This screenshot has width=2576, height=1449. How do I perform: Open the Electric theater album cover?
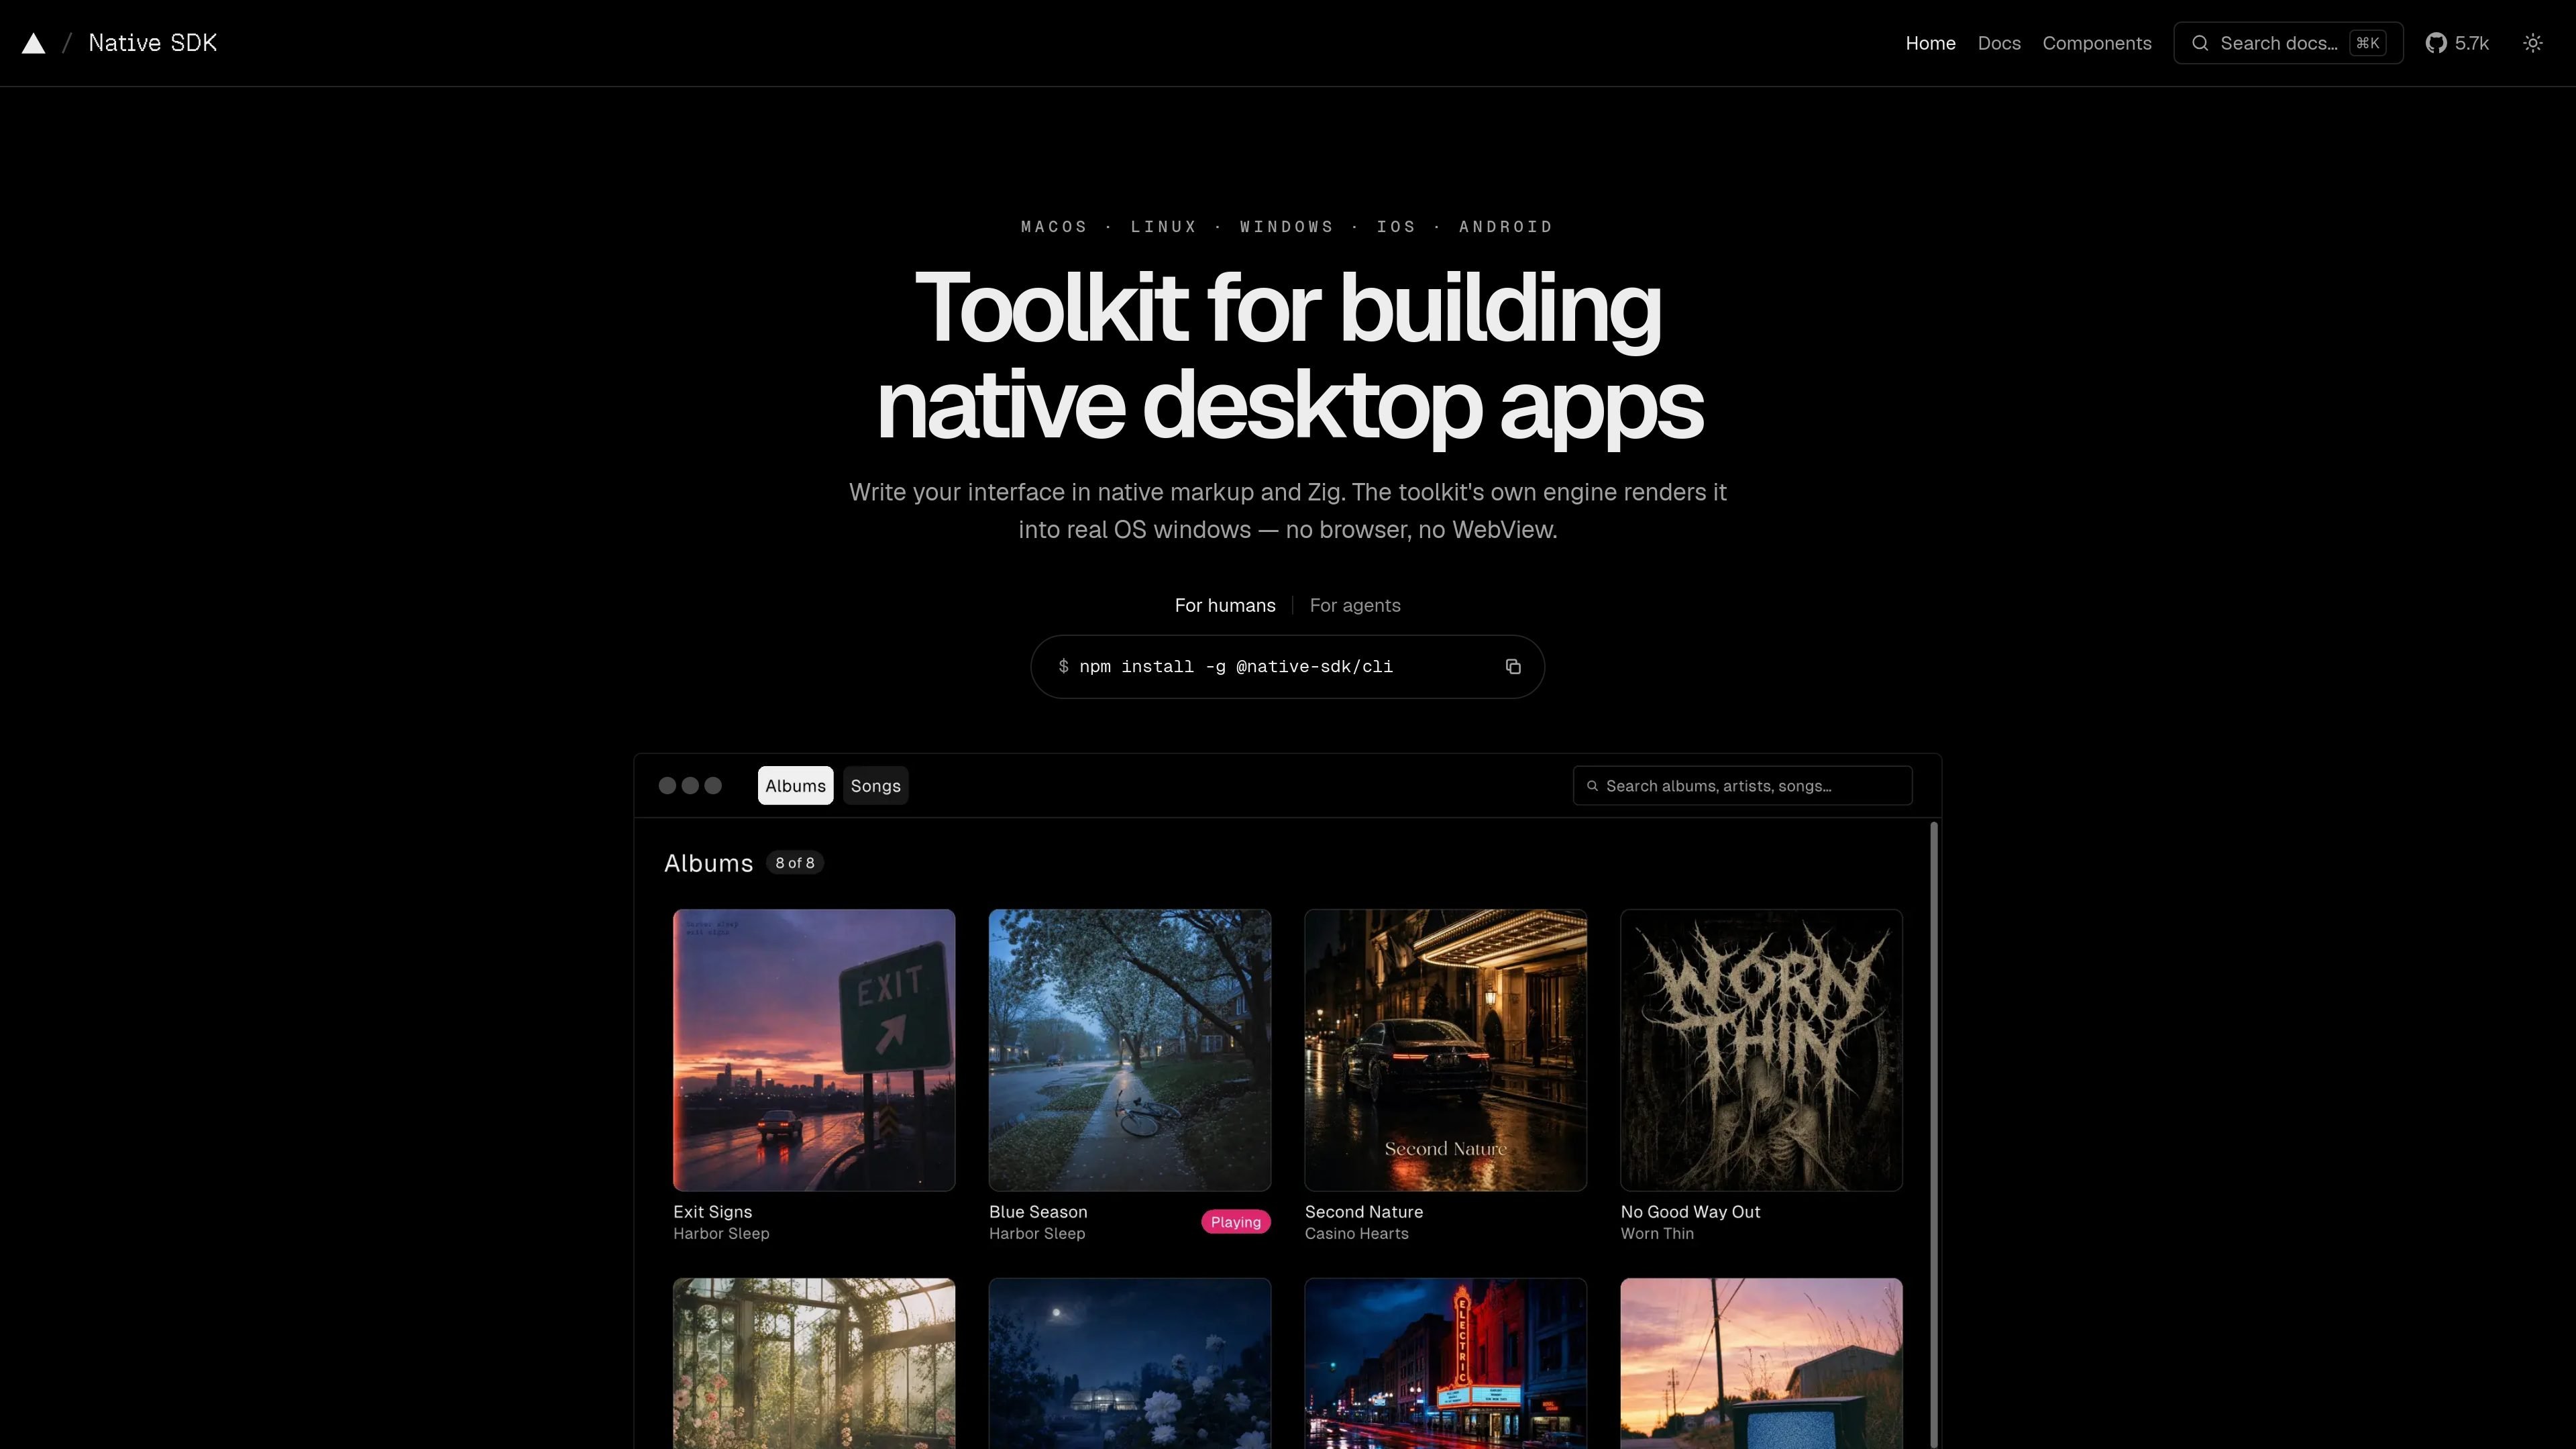coord(1446,1363)
